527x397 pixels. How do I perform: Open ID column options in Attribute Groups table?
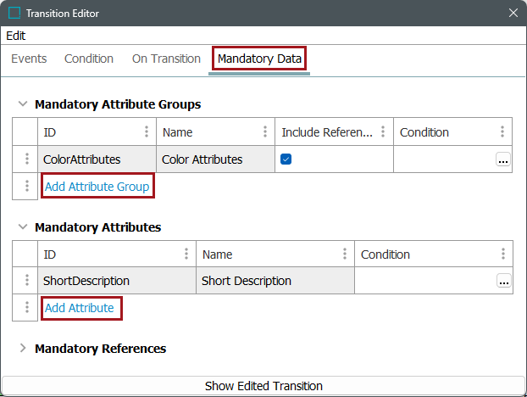(147, 131)
